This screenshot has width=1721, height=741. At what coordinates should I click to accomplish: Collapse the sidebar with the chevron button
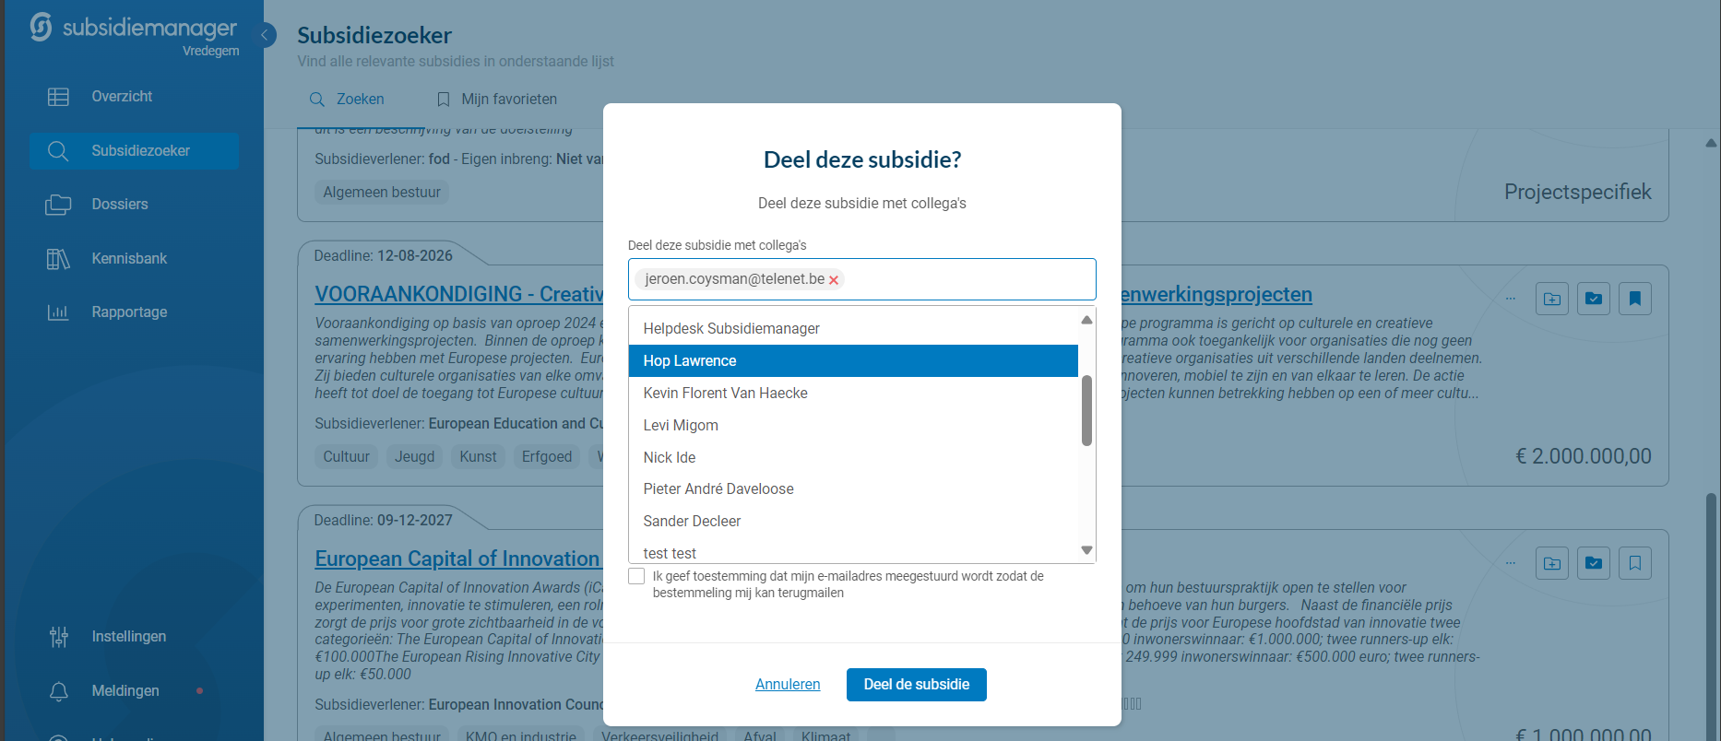click(x=265, y=35)
